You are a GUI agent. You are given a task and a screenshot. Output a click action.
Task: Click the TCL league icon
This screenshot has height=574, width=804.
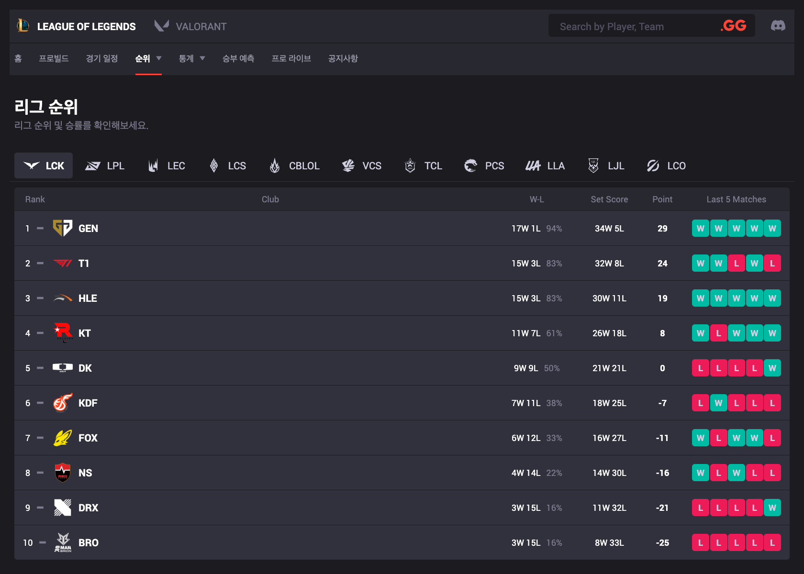pyautogui.click(x=410, y=166)
